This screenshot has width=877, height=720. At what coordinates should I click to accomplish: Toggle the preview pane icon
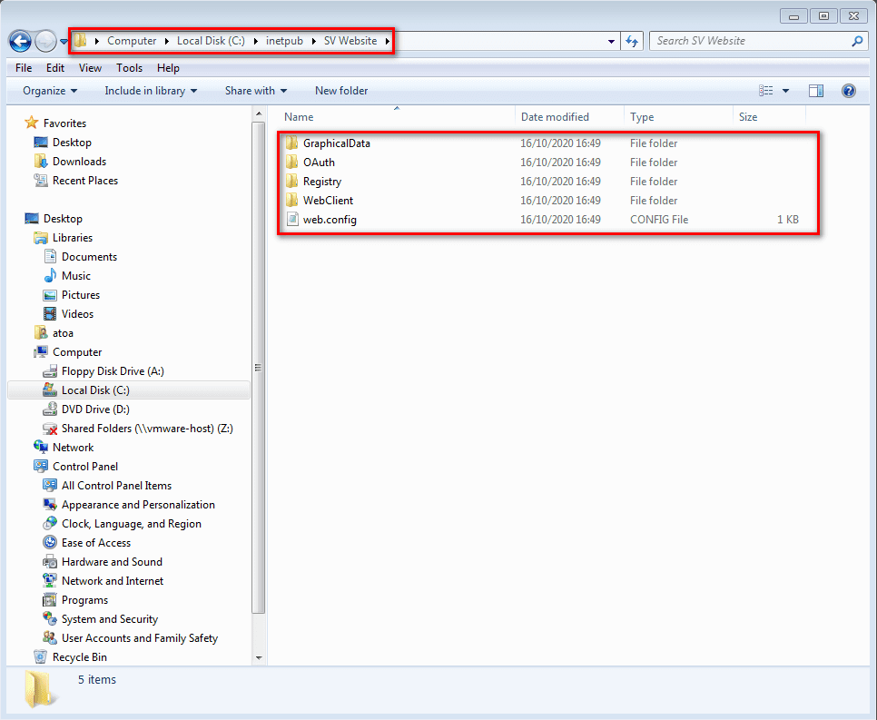click(x=815, y=91)
